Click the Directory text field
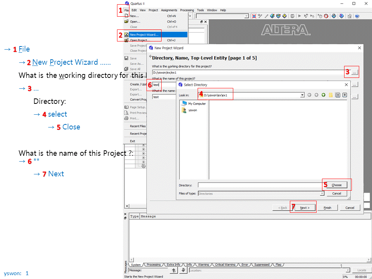 (262, 185)
